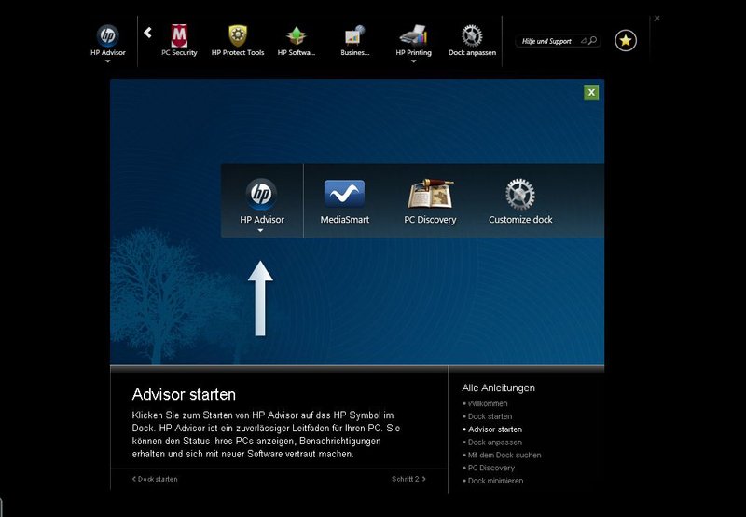Expand the HP Advisor dropdown arrow in dock
Viewport: 746px width, 517px height.
(x=107, y=61)
